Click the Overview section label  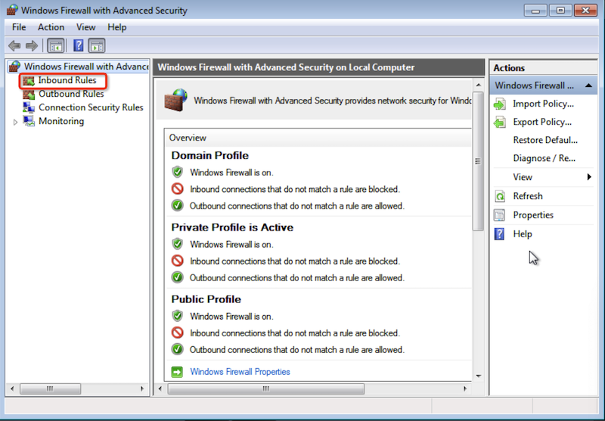pos(188,138)
